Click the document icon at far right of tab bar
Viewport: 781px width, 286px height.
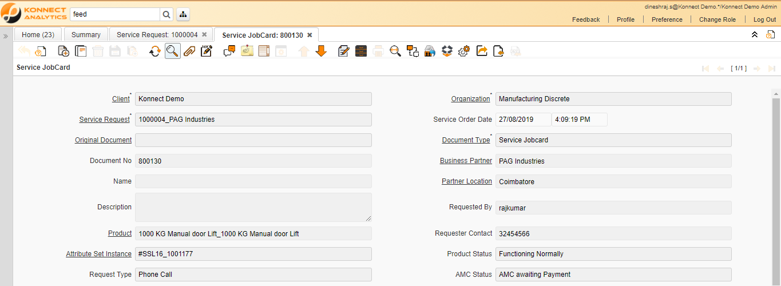771,35
